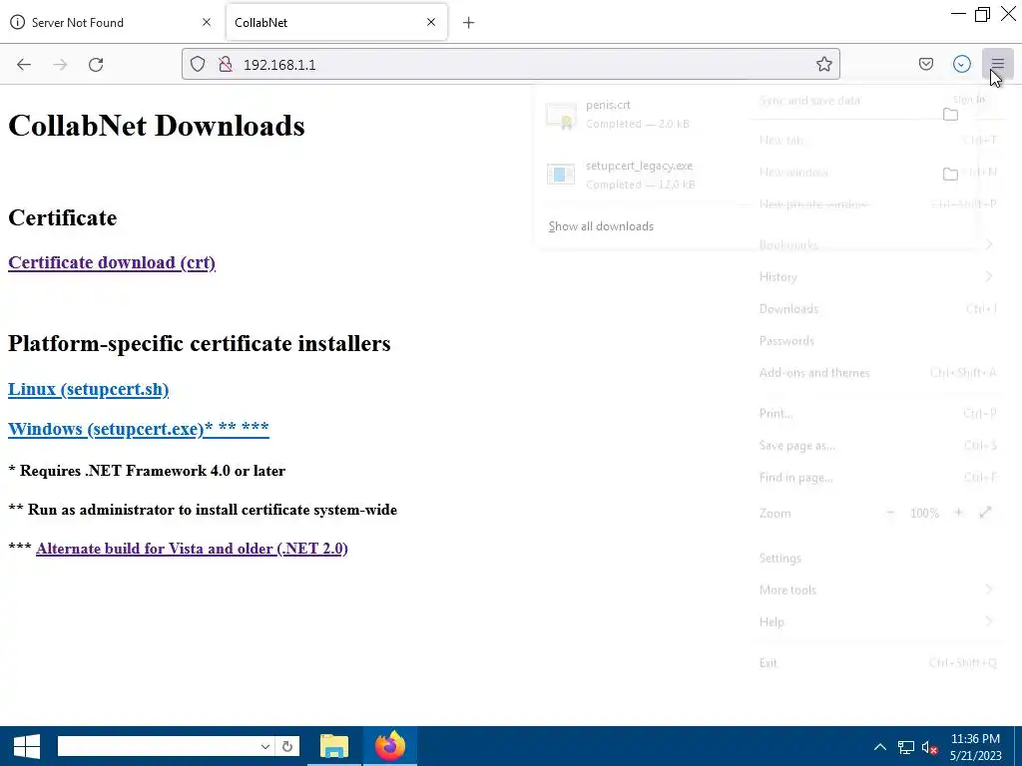This screenshot has width=1022, height=766.
Task: Open Add-ons and themes menu item
Action: [877, 373]
